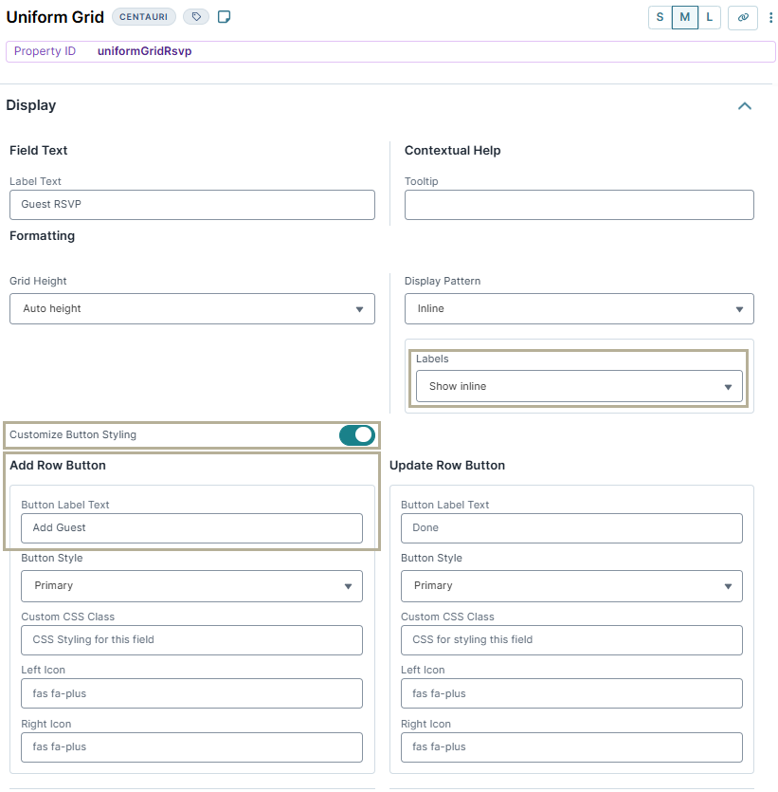
Task: Click the tag icon beside the CENTAURI badge
Action: (x=196, y=17)
